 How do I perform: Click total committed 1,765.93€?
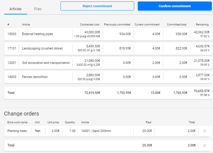180,93
